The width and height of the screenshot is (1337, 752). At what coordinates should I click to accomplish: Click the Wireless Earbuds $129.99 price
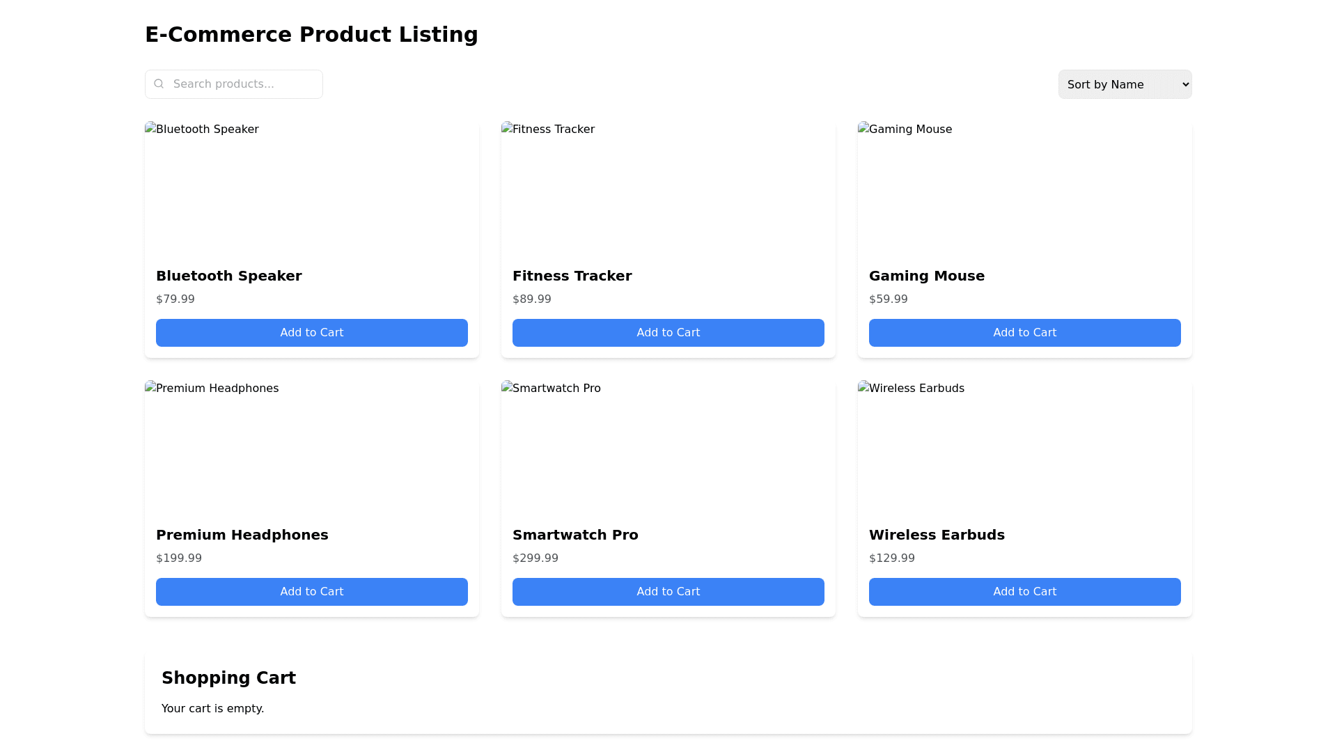(x=892, y=558)
